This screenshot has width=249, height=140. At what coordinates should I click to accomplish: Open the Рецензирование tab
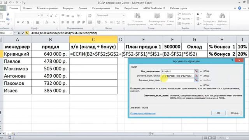(101, 8)
